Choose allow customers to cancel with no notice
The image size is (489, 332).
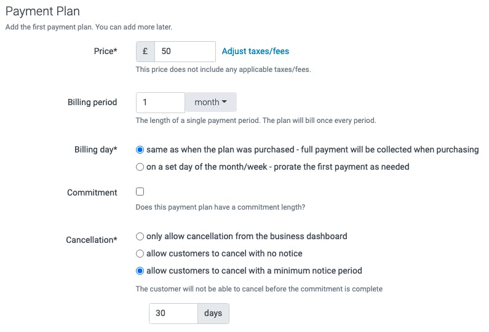coord(140,254)
